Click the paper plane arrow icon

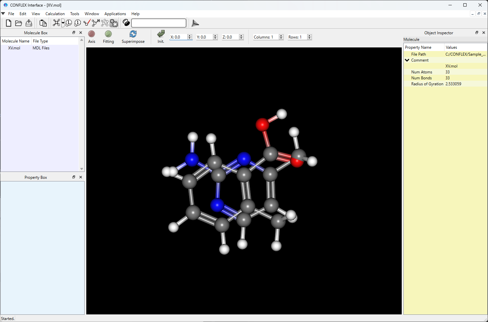click(x=195, y=23)
